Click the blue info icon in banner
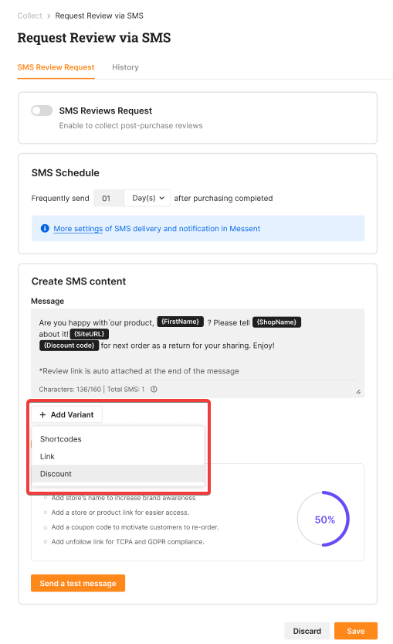 click(x=45, y=228)
